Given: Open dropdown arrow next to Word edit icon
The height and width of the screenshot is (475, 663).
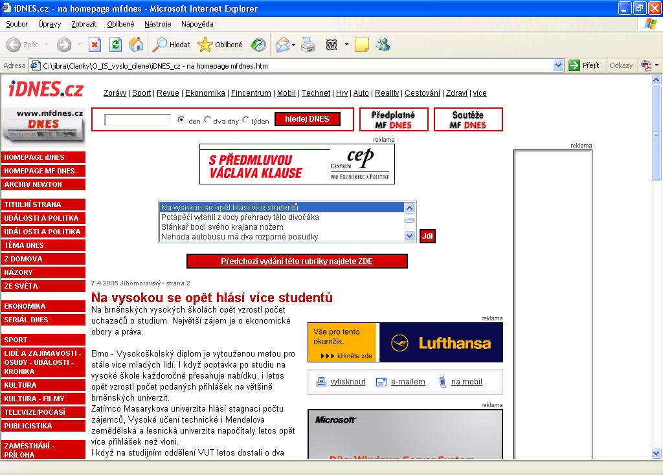Looking at the screenshot, I should tap(347, 45).
